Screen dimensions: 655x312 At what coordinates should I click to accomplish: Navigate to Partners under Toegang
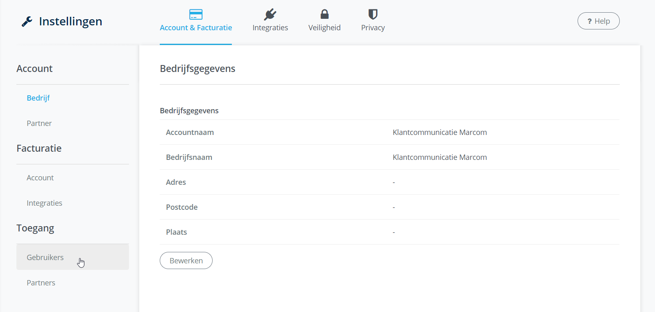(41, 283)
